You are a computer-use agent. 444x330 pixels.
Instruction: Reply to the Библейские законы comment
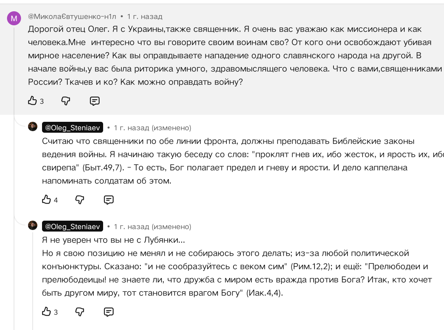pos(109,200)
